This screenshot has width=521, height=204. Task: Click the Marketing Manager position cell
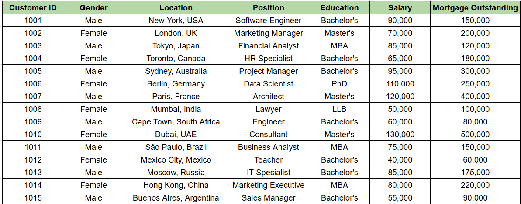click(x=268, y=33)
